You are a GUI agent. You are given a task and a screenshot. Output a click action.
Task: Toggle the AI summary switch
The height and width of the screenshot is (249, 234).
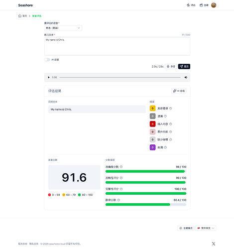point(47,60)
